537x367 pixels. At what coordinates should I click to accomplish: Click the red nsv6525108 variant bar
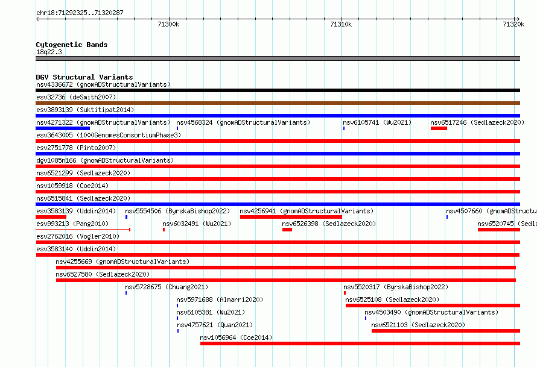[433, 306]
